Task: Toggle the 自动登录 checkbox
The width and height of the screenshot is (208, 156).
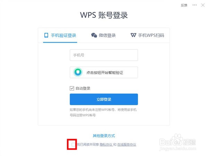Action: tap(72, 88)
